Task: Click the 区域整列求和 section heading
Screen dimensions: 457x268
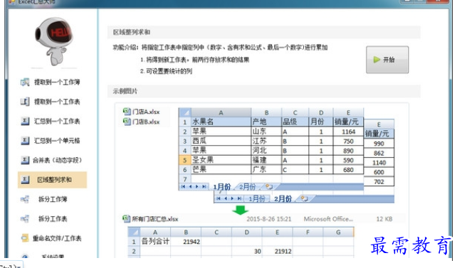Action: point(132,32)
